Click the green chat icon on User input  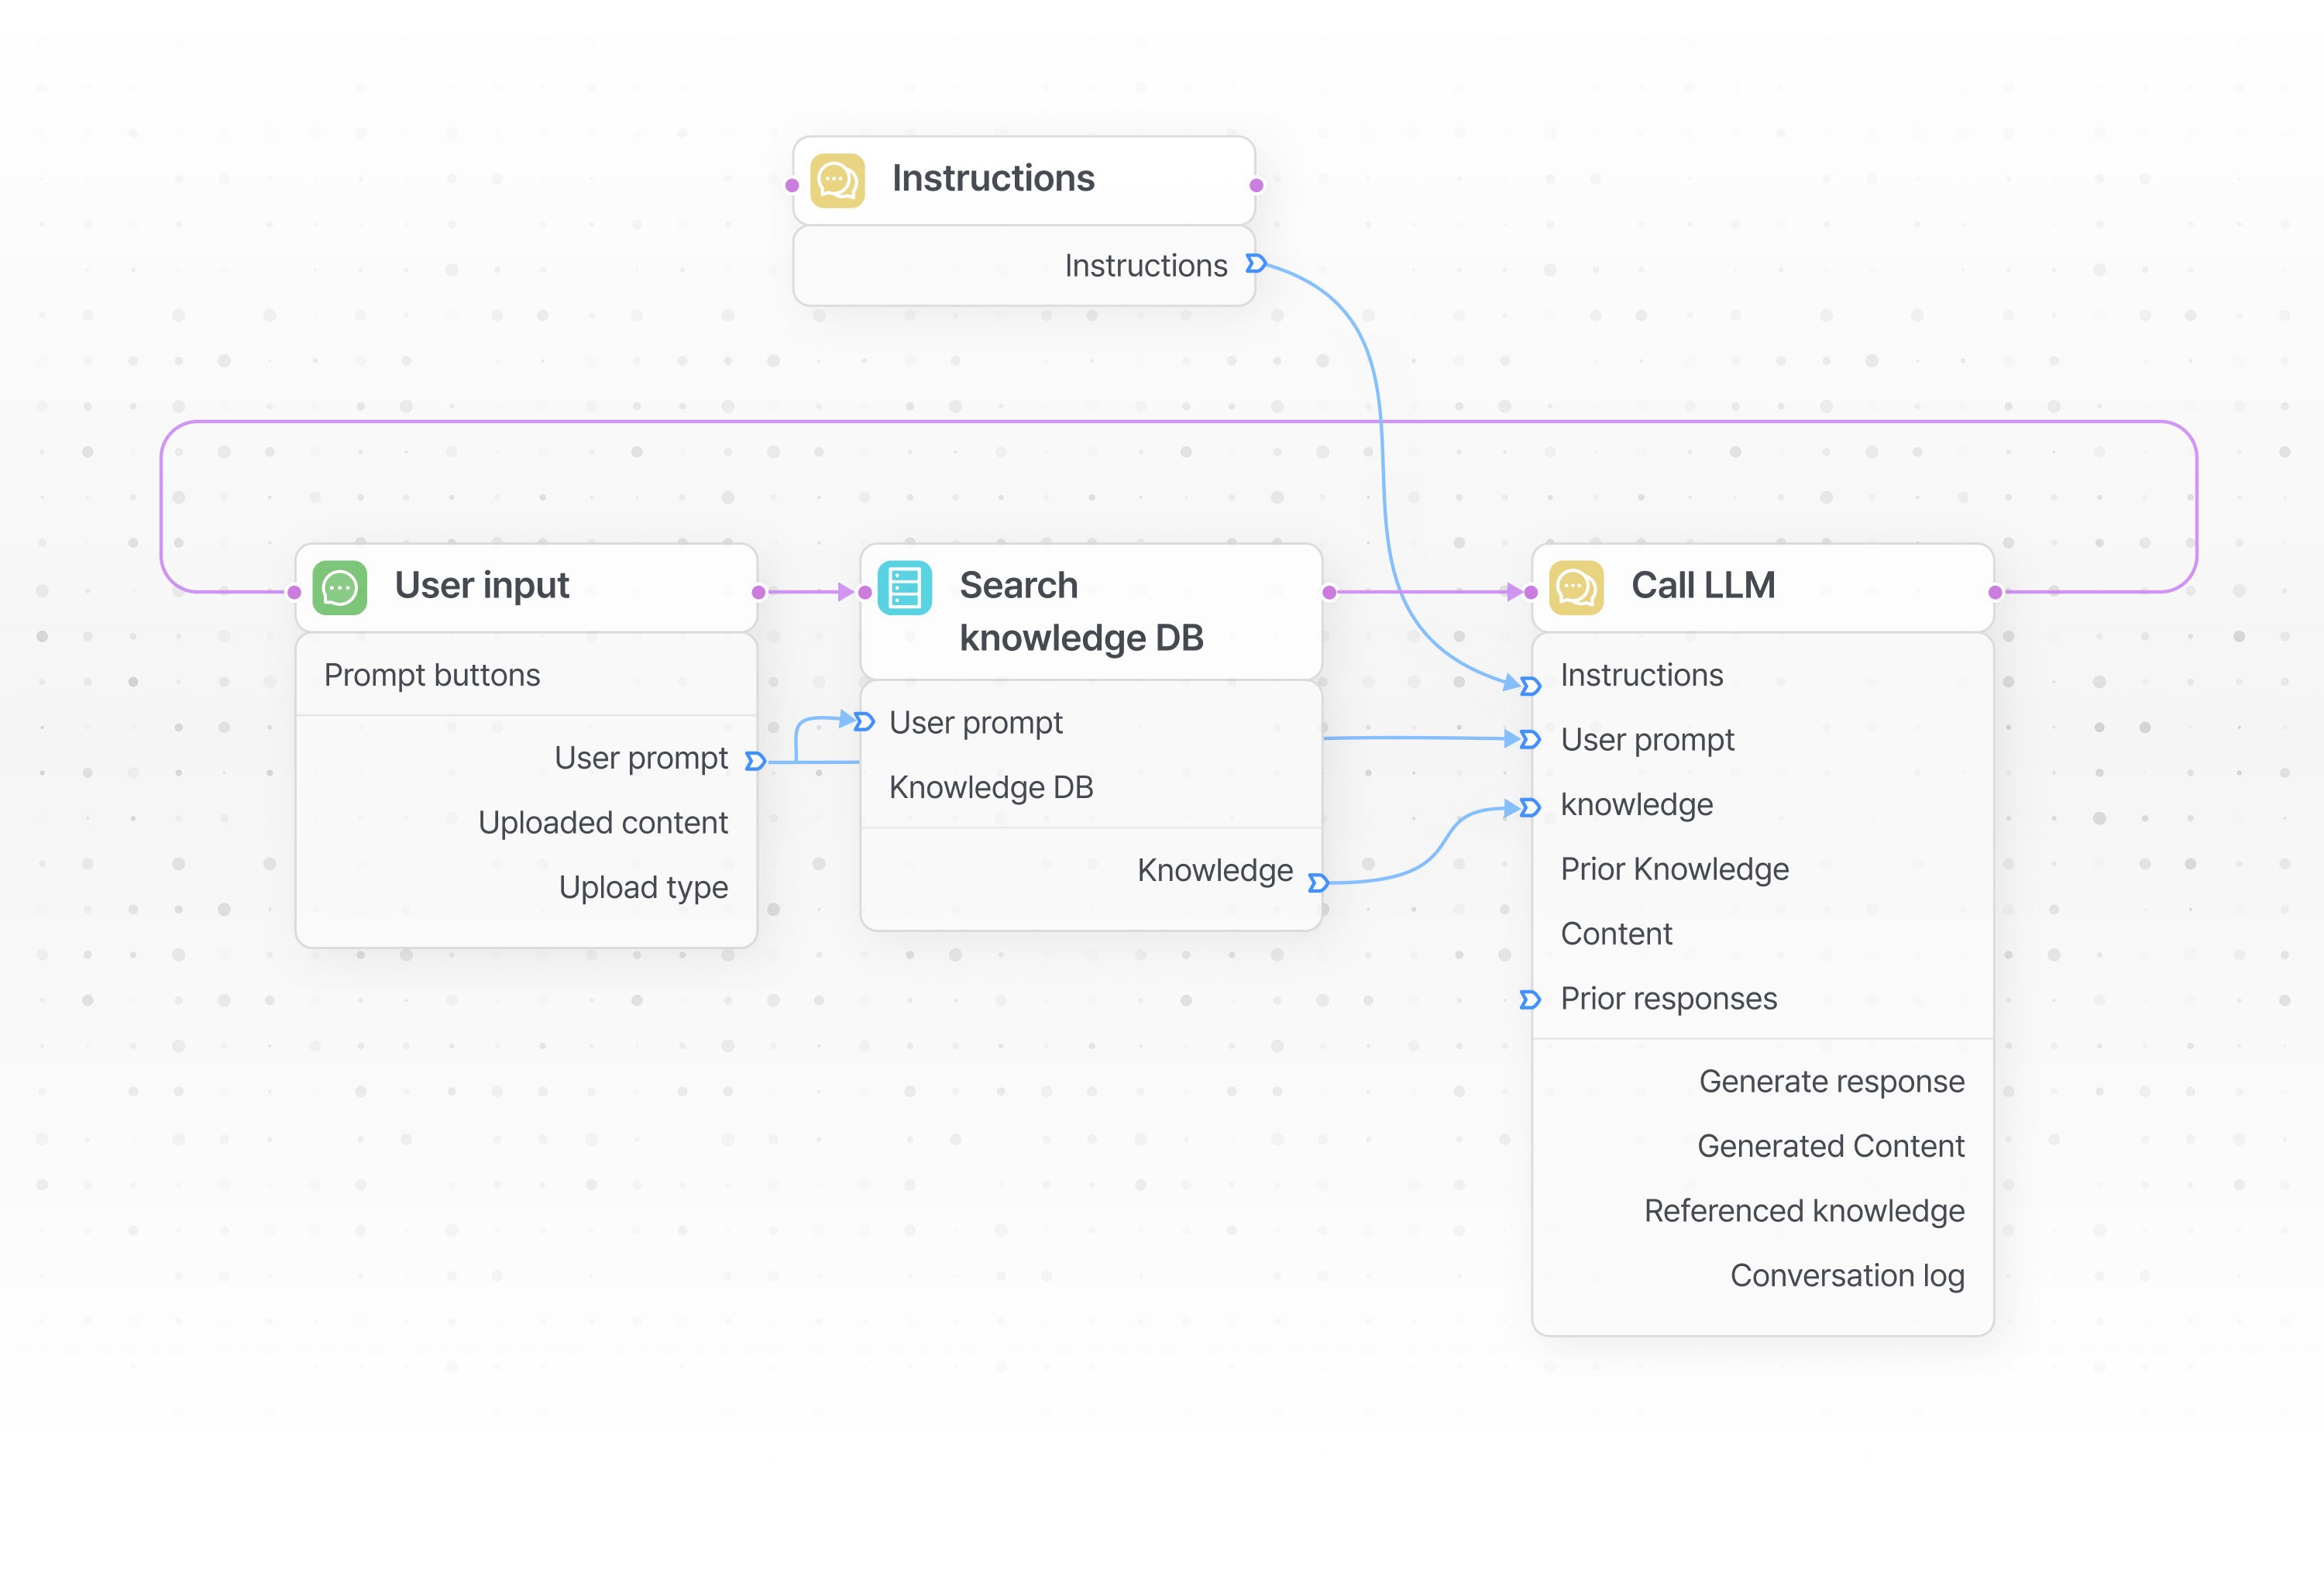(340, 588)
